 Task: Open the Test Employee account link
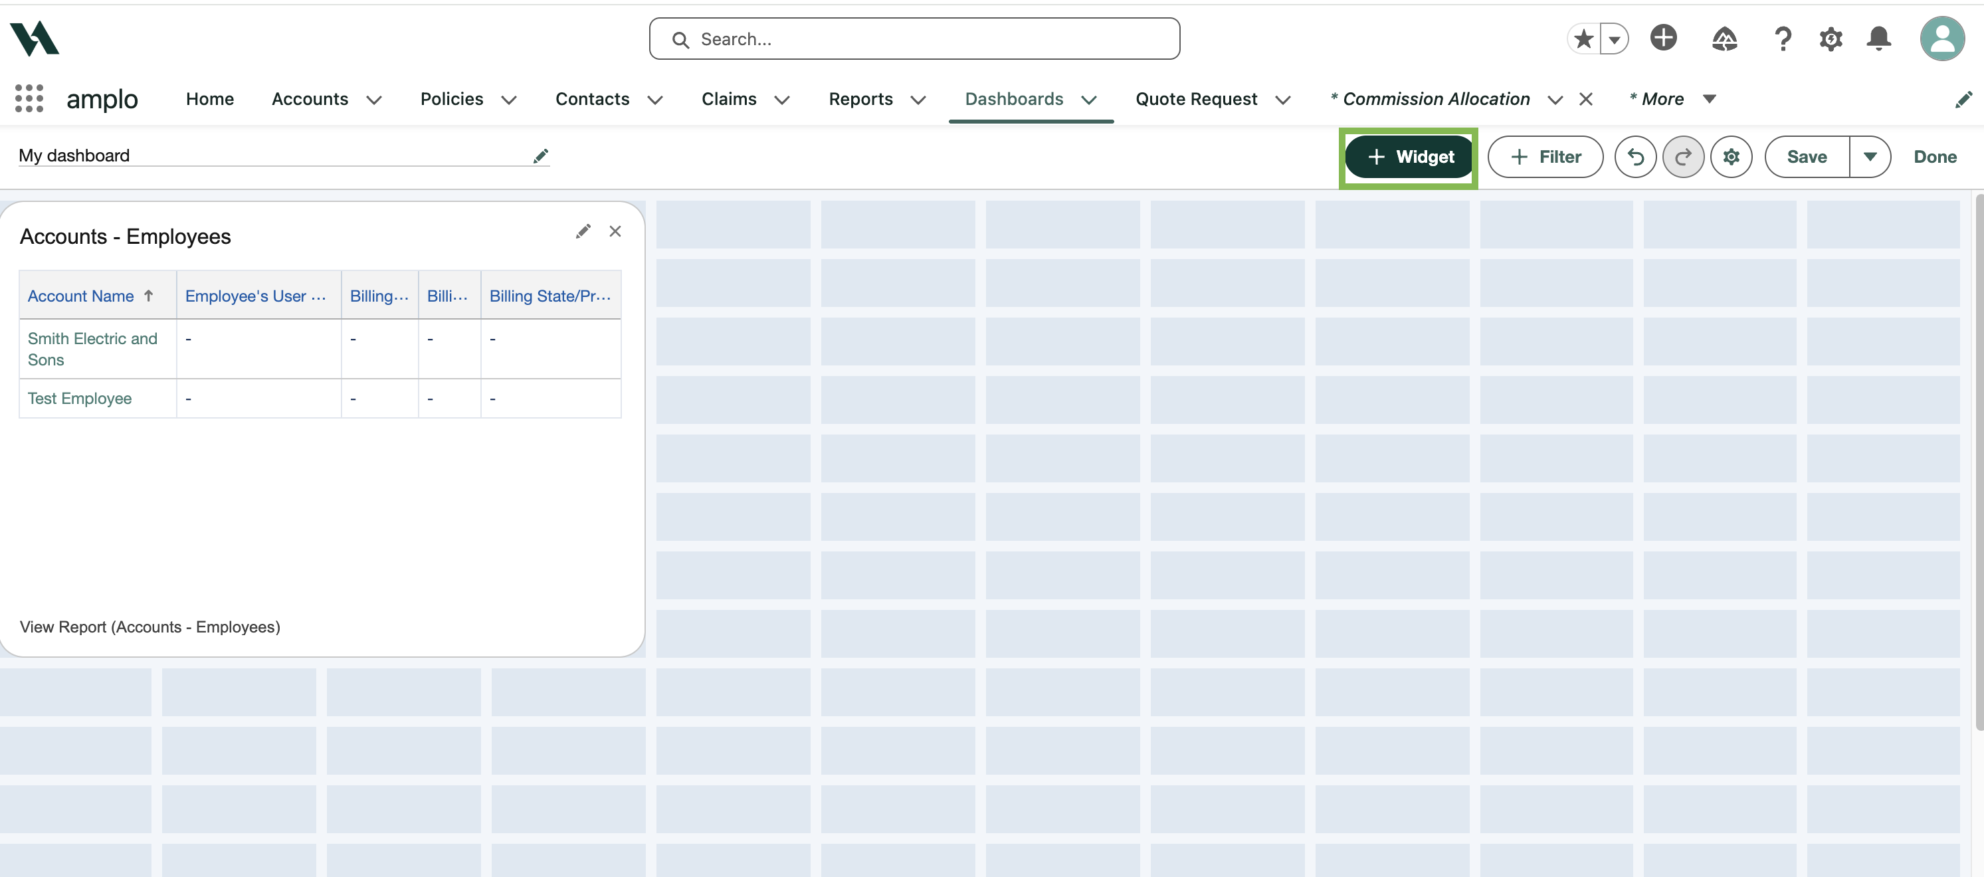click(x=79, y=398)
